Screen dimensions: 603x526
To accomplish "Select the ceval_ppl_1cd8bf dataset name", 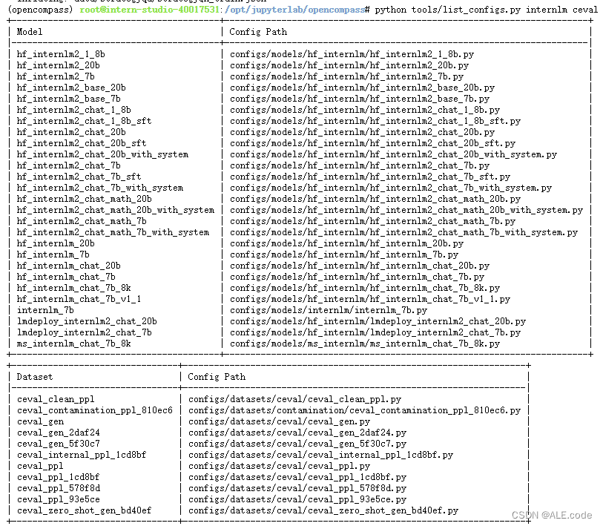I will (58, 478).
